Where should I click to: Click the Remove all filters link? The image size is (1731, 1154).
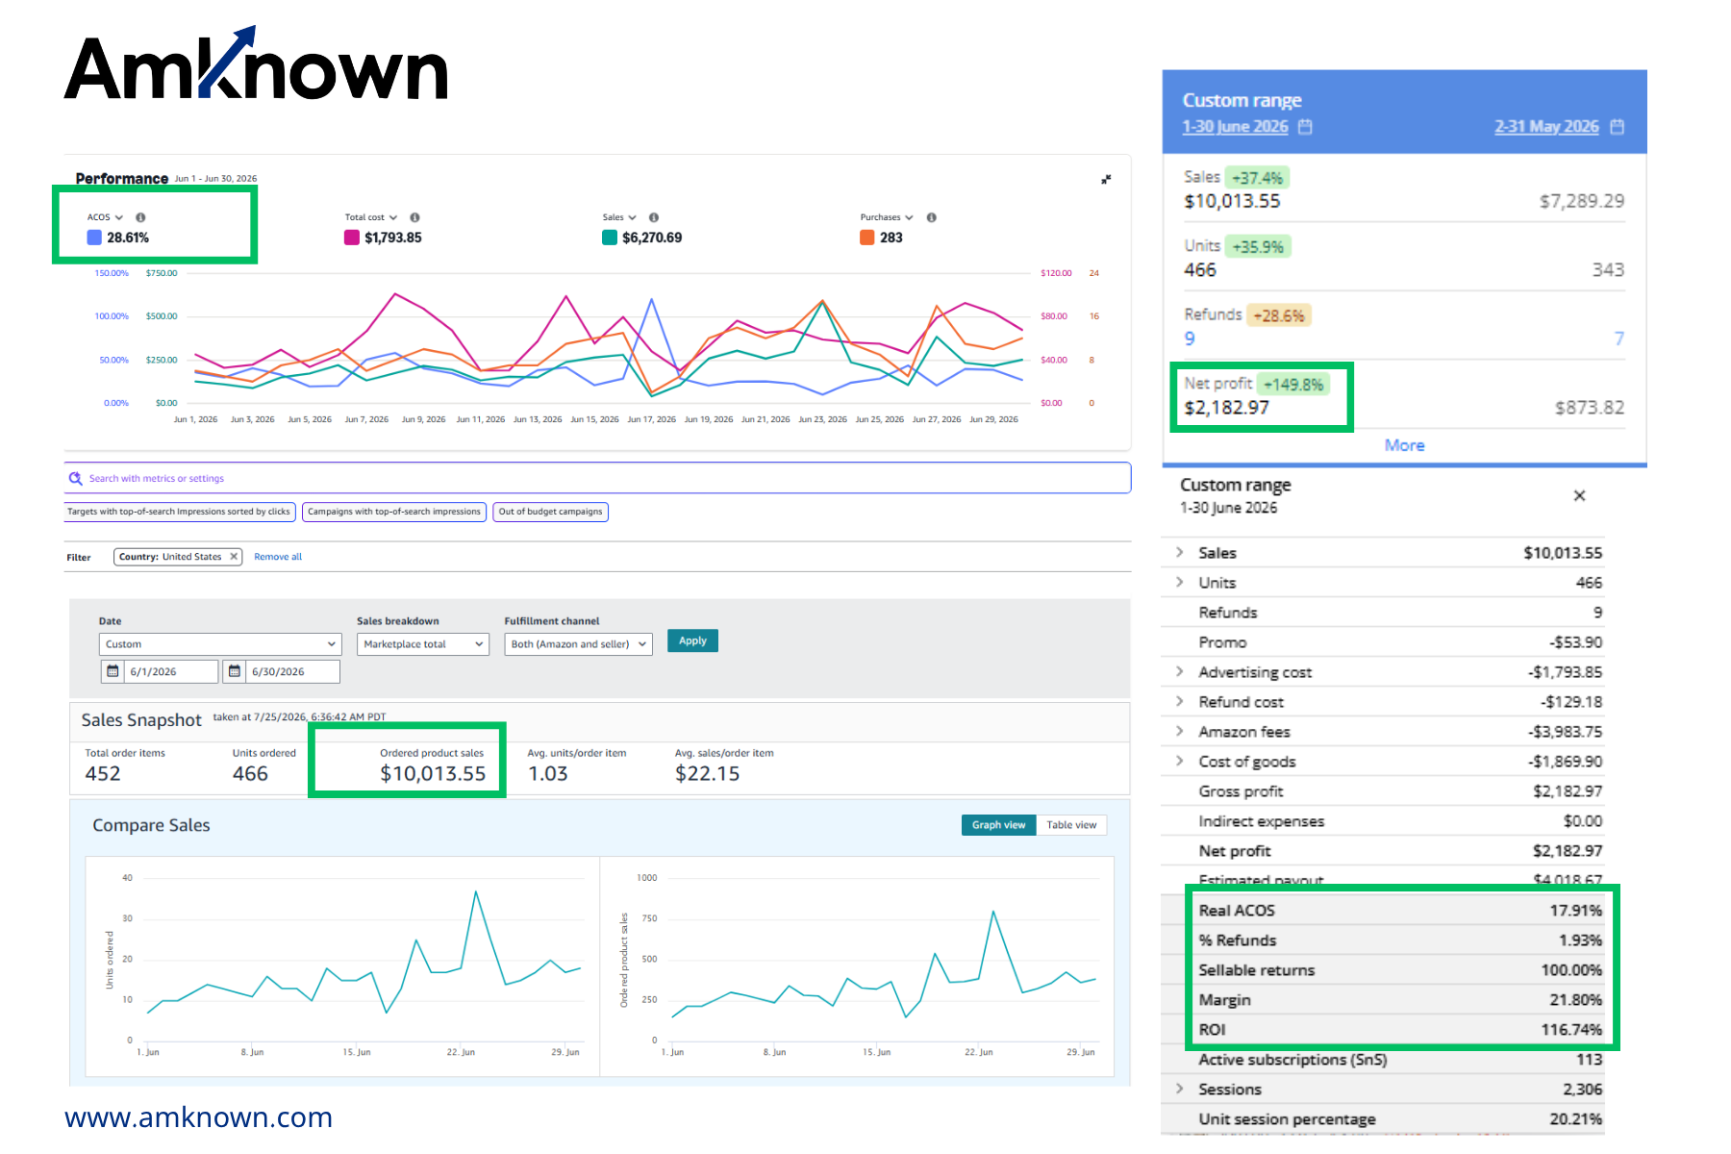point(278,557)
